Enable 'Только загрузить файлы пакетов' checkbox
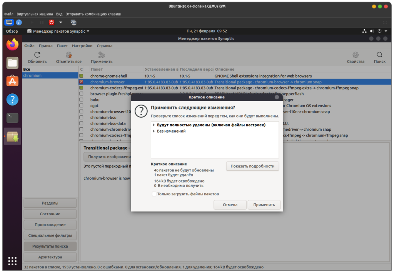The image size is (394, 273). tap(154, 194)
